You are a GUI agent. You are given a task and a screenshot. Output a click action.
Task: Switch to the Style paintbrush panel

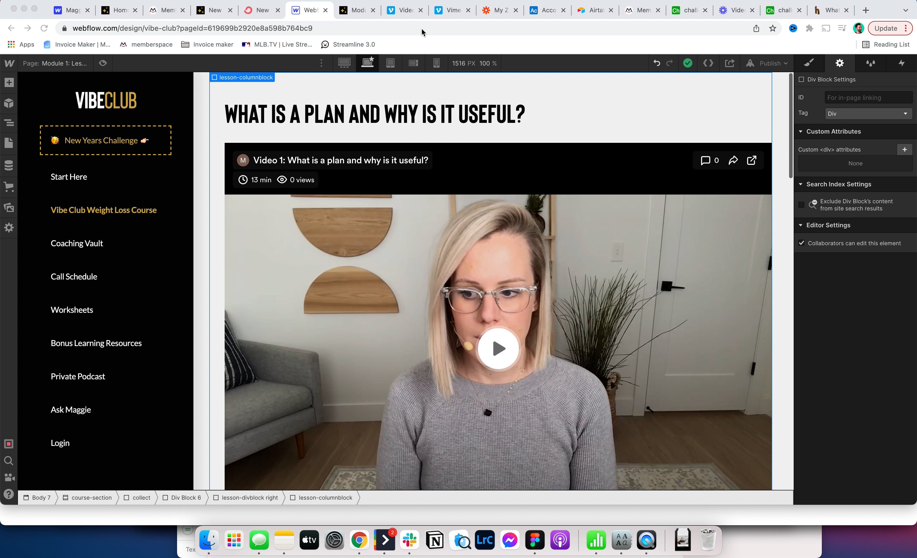point(808,63)
